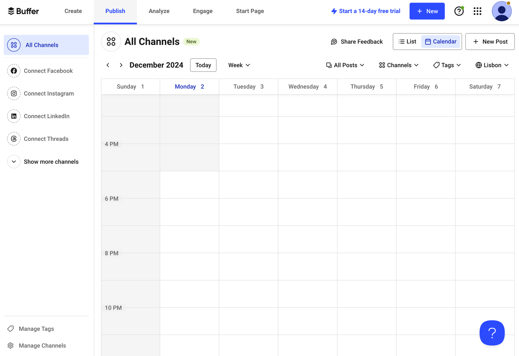This screenshot has height=356, width=519.
Task: Open the All Posts filter dropdown
Action: pos(345,65)
